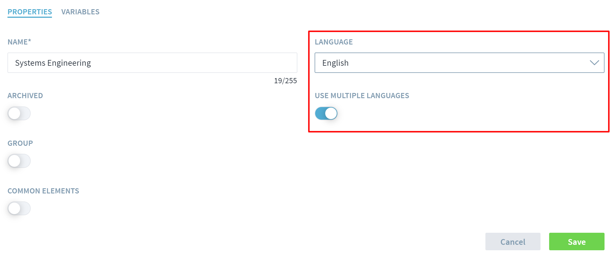Click the 19/255 character counter
The height and width of the screenshot is (258, 614).
point(285,81)
